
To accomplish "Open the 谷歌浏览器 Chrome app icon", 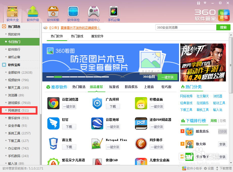I will tap(53, 103).
